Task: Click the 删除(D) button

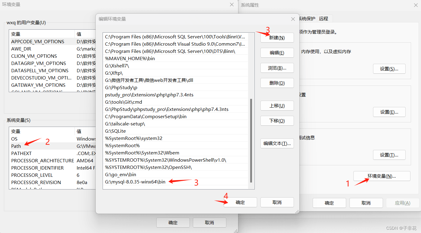Action: pyautogui.click(x=277, y=83)
